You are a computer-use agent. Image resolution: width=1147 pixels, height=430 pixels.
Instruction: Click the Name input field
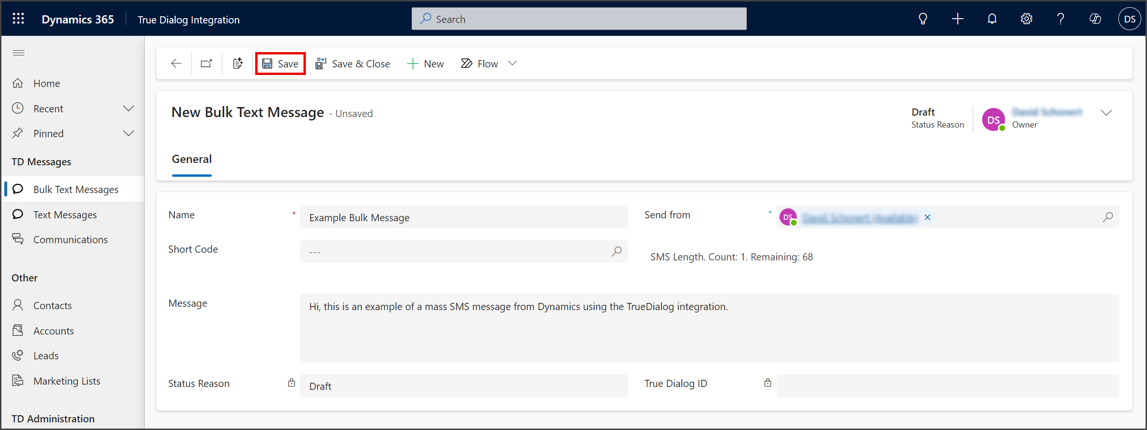[464, 217]
